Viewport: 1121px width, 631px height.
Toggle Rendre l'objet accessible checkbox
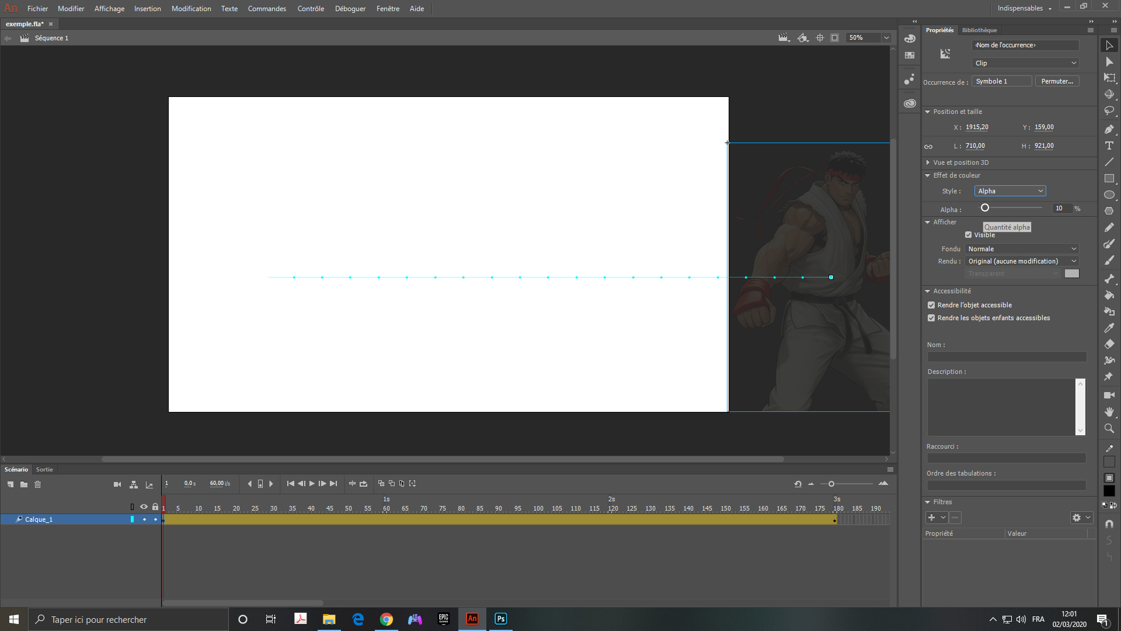pyautogui.click(x=931, y=305)
